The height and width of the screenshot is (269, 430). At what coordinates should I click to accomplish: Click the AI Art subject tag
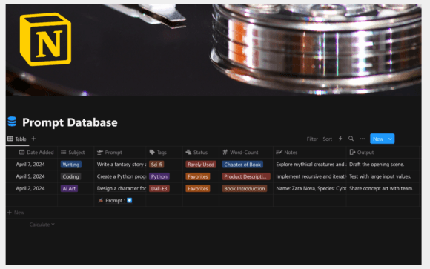point(69,189)
